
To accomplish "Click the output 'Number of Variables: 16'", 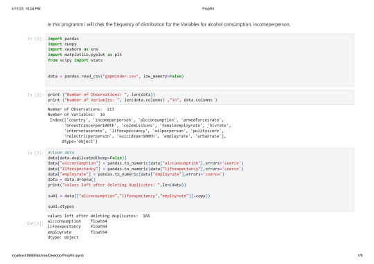I will pyautogui.click(x=76, y=115).
